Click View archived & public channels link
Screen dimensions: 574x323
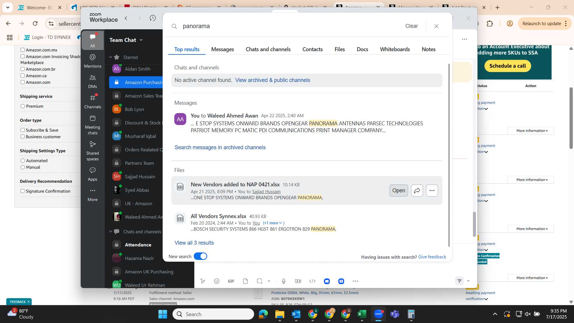272,80
